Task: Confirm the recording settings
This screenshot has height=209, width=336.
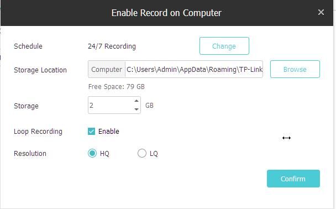Action: point(293,179)
